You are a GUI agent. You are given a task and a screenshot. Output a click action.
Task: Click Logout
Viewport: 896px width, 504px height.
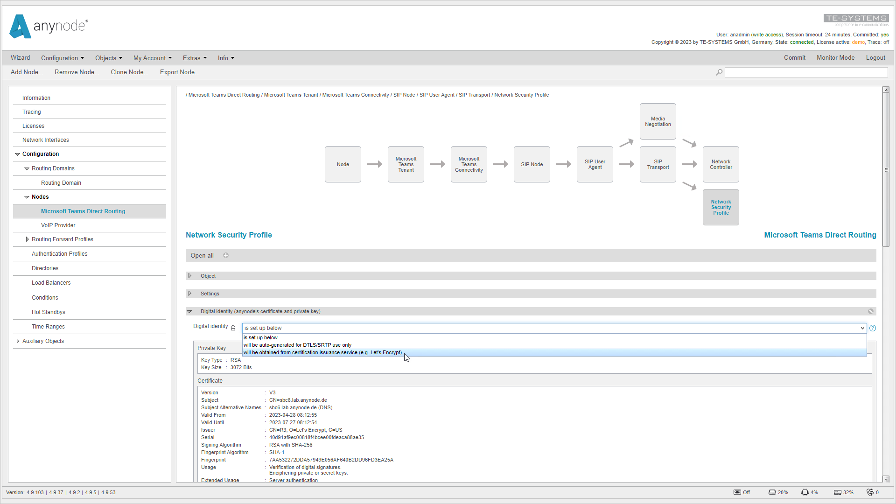pos(875,58)
